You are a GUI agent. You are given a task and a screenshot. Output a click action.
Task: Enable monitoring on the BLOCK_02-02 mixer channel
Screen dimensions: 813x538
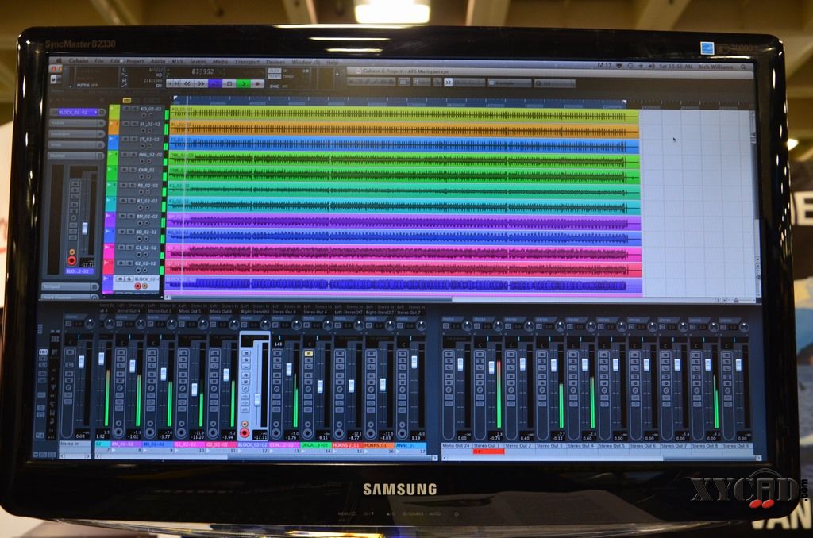(x=245, y=424)
